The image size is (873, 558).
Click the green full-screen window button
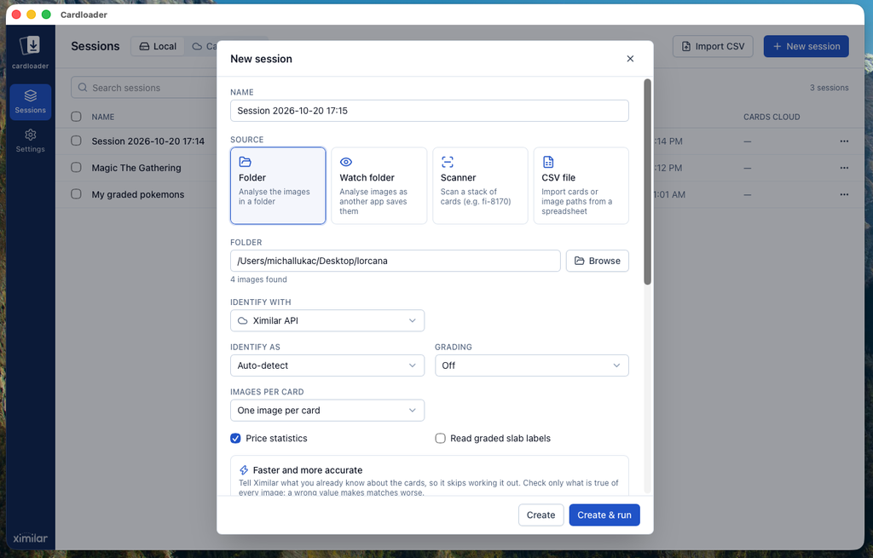click(46, 14)
